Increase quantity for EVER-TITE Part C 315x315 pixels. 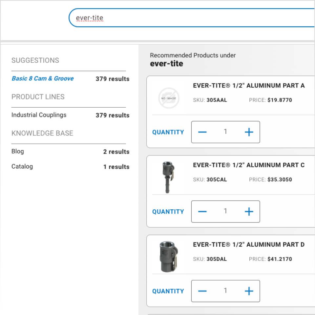(249, 211)
